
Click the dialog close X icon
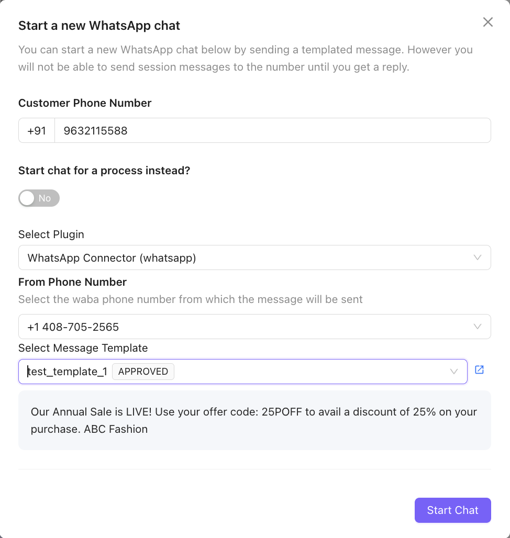pyautogui.click(x=487, y=22)
